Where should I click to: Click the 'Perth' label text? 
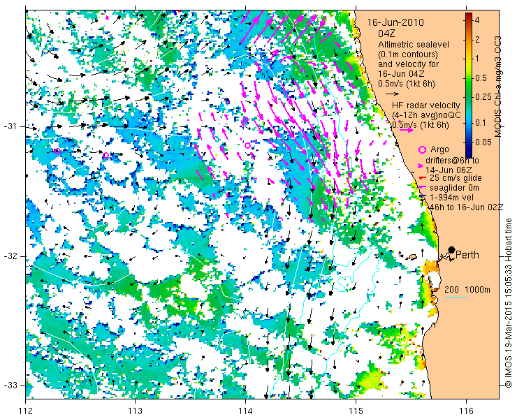click(467, 255)
